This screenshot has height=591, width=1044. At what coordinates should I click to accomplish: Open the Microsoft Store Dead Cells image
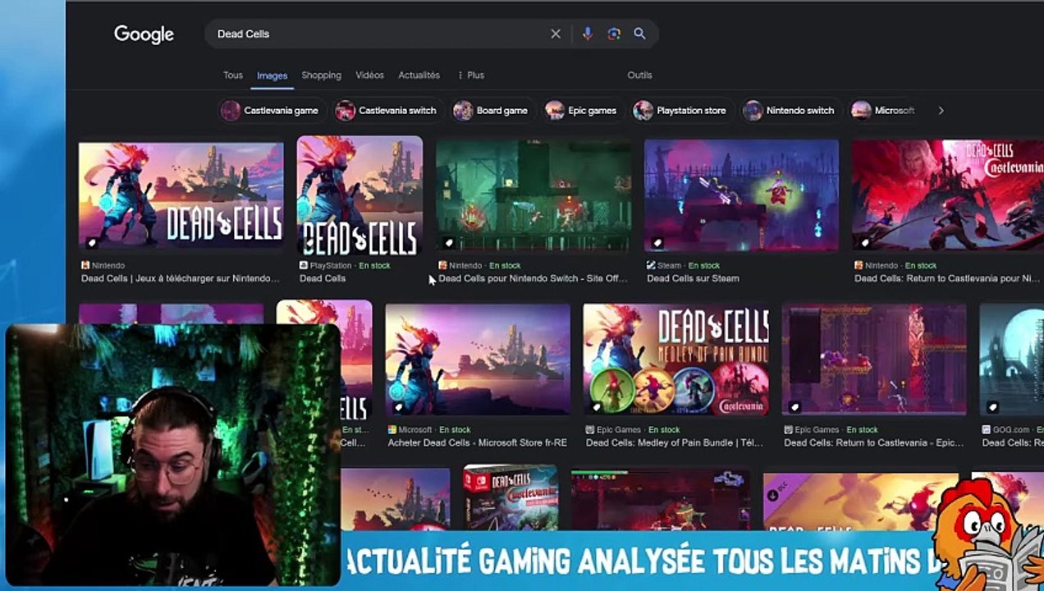point(478,360)
